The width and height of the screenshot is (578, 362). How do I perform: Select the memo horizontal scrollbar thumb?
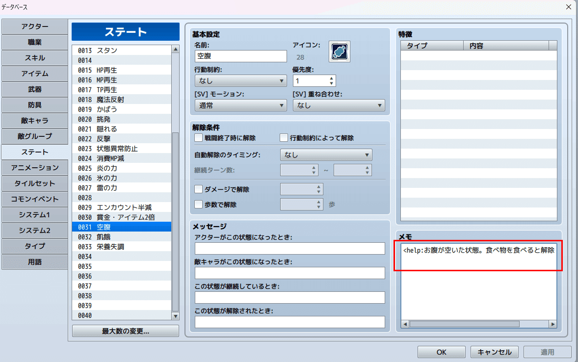tap(465, 324)
